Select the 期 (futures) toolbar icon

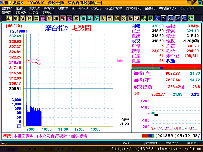pyautogui.click(x=22, y=18)
